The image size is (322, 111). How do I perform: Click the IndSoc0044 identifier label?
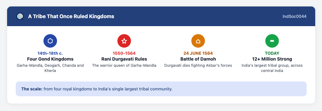(295, 16)
